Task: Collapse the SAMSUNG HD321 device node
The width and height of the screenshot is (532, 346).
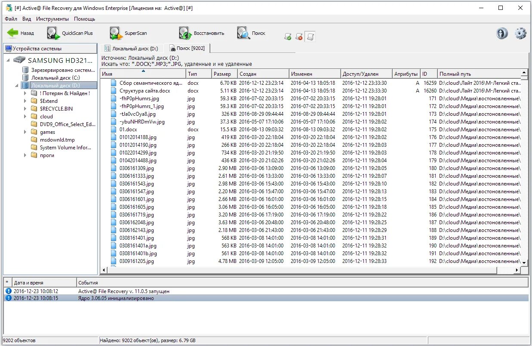Action: pos(9,60)
